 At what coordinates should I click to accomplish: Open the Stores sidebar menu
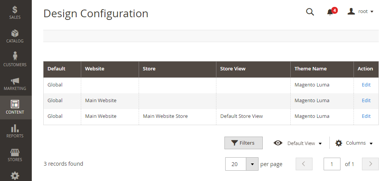[15, 155]
